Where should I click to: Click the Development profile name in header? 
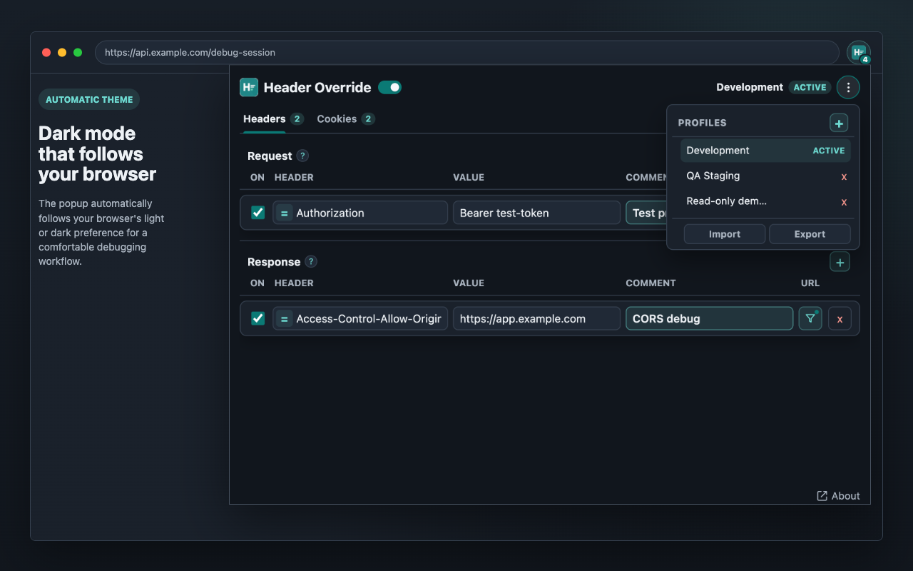(750, 87)
